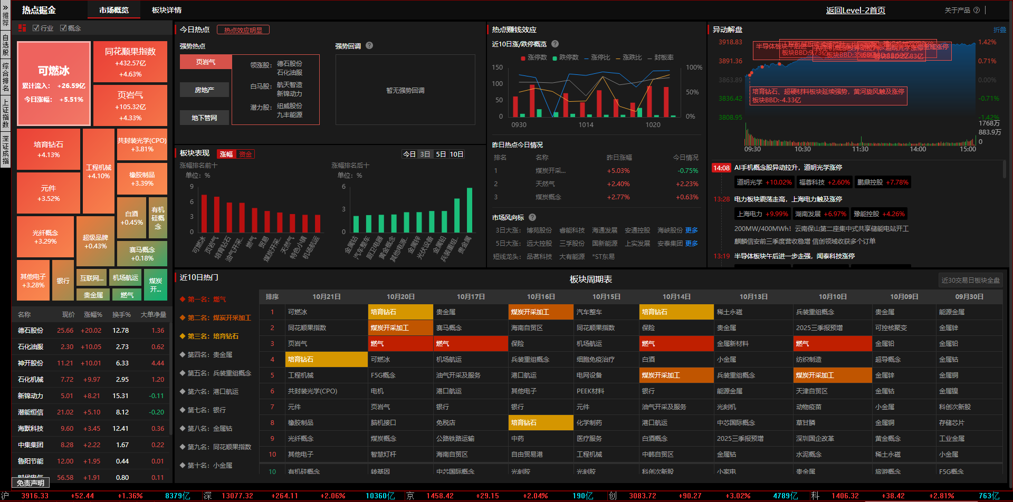1013x502 pixels.
Task: Click 可燃冰 treemap heat block
Action: point(53,83)
